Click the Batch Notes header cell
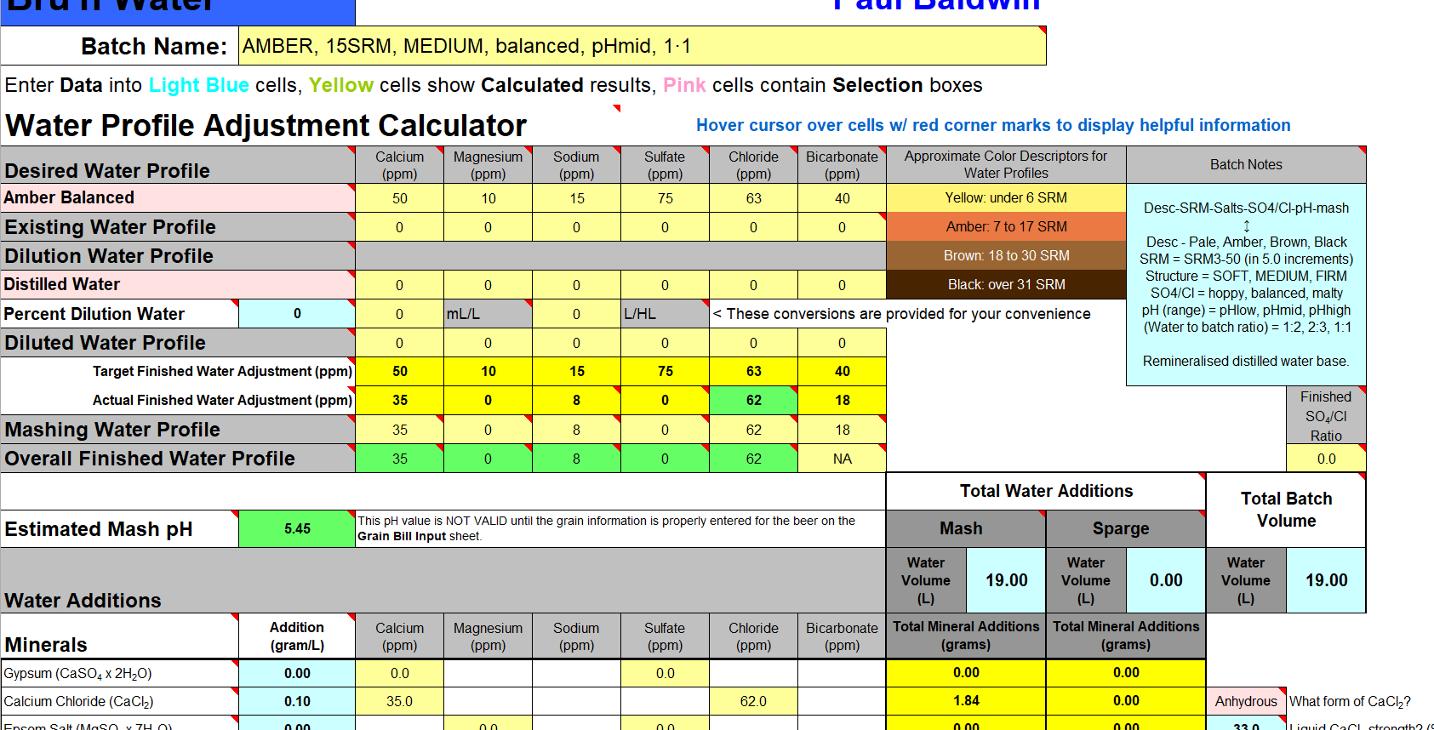 point(1246,165)
